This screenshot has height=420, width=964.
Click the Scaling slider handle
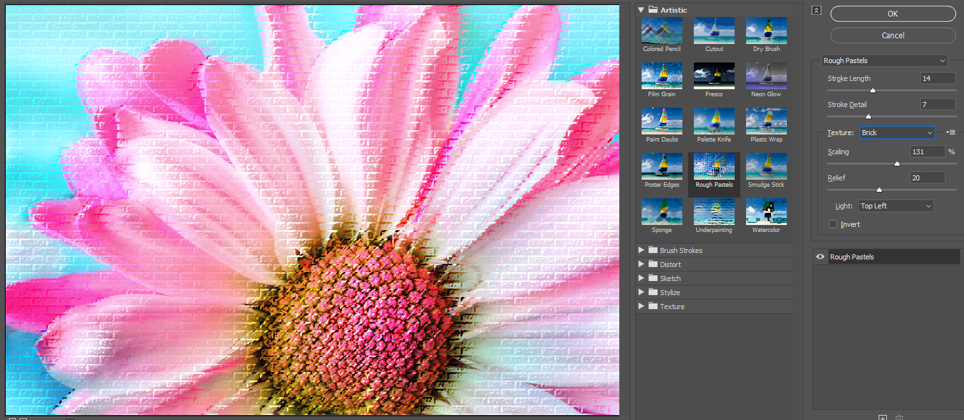(x=897, y=164)
